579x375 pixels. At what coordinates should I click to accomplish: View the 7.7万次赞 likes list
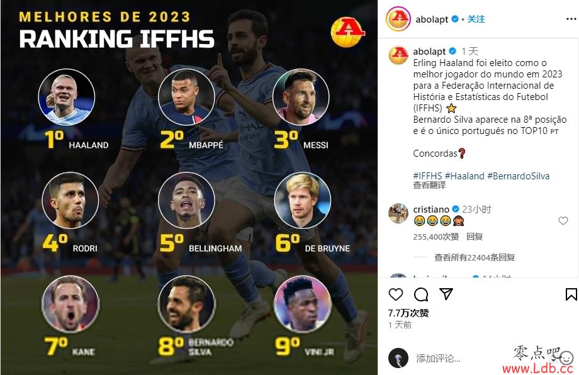click(x=408, y=313)
